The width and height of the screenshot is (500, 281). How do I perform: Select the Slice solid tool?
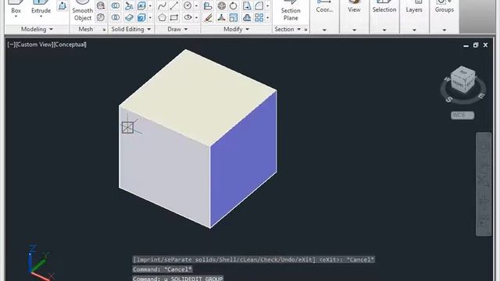[129, 5]
